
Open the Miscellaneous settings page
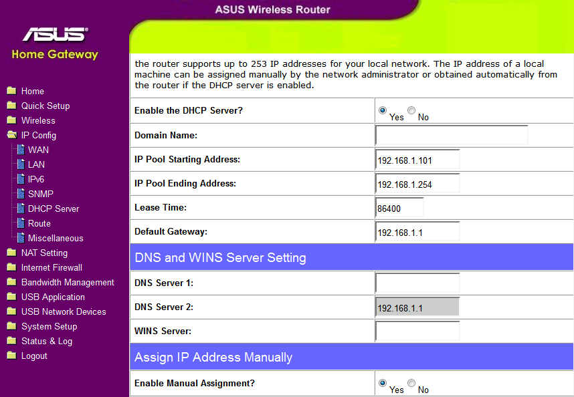pos(56,238)
